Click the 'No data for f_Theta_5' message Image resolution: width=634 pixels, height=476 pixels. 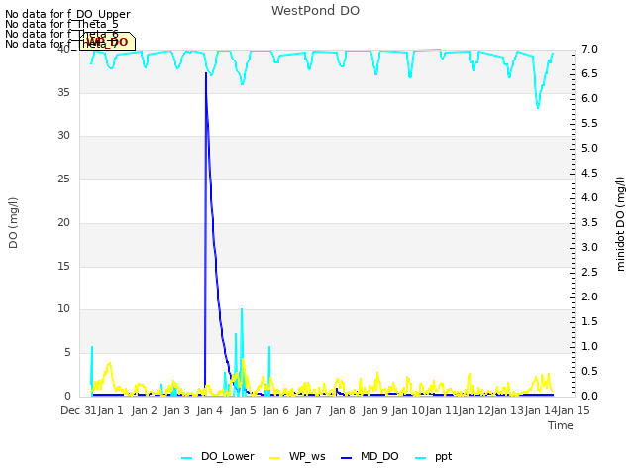point(61,24)
